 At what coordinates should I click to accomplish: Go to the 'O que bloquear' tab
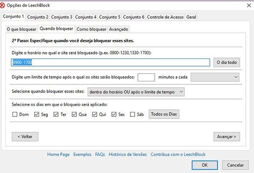22,29
